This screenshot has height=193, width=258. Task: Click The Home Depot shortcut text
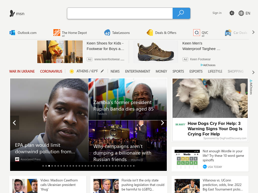coord(74,33)
